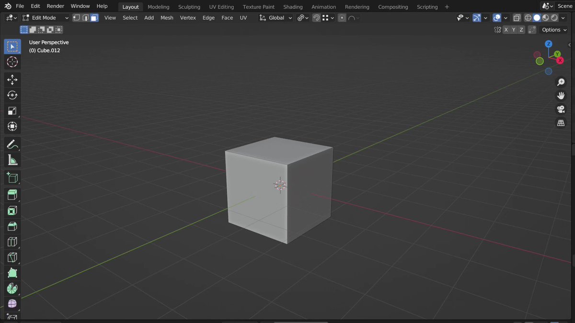Click the pan view hand icon

tap(561, 96)
